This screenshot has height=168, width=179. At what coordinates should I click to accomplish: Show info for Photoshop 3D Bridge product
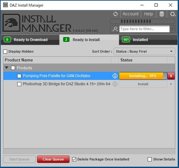(115, 84)
